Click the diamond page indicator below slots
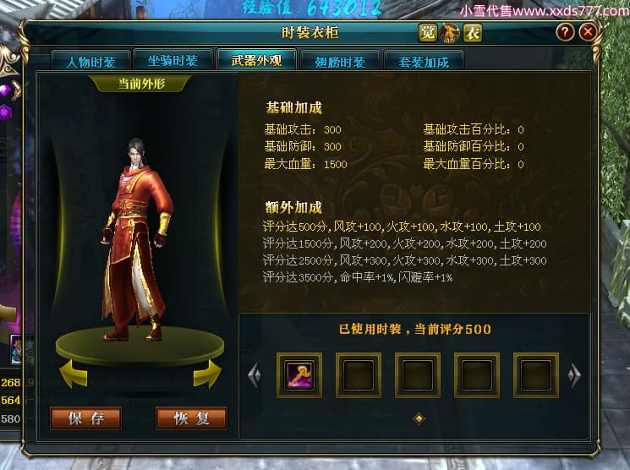 point(419,419)
